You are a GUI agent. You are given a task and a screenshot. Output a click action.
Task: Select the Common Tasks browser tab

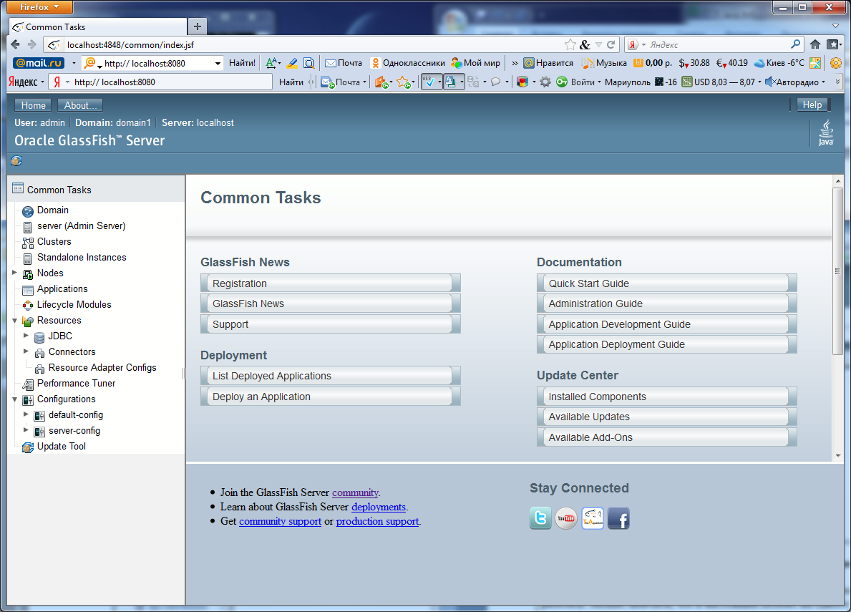tap(97, 26)
